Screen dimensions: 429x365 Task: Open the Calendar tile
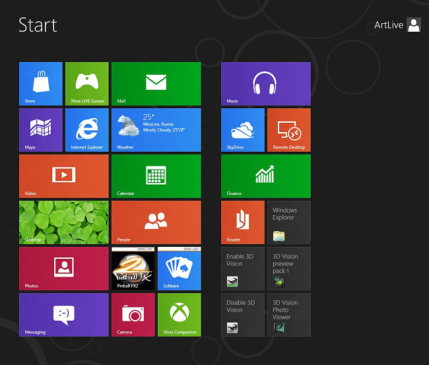point(156,176)
